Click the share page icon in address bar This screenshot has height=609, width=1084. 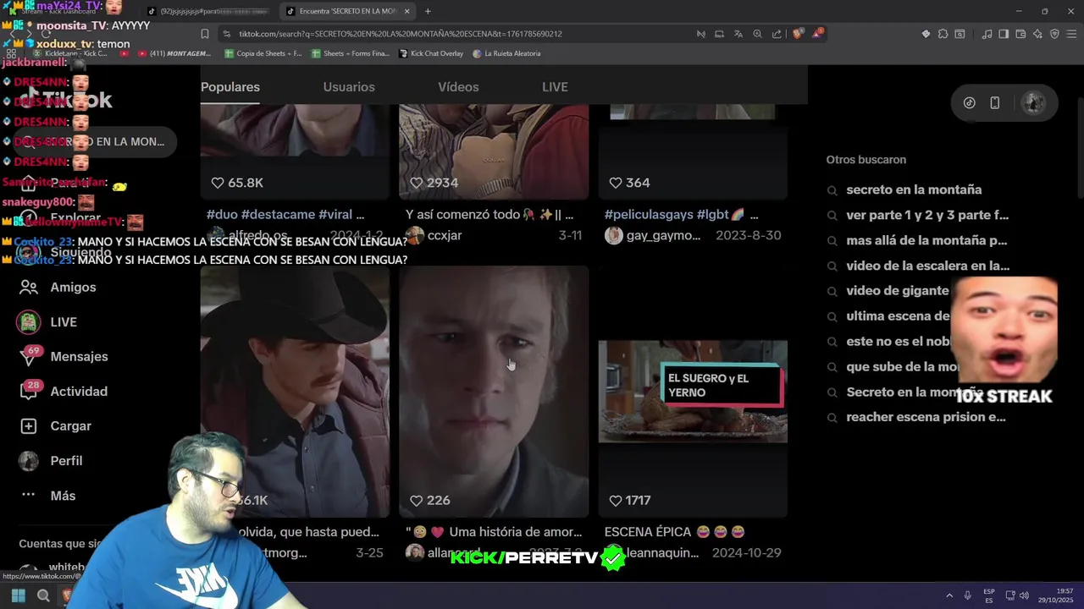pyautogui.click(x=777, y=34)
